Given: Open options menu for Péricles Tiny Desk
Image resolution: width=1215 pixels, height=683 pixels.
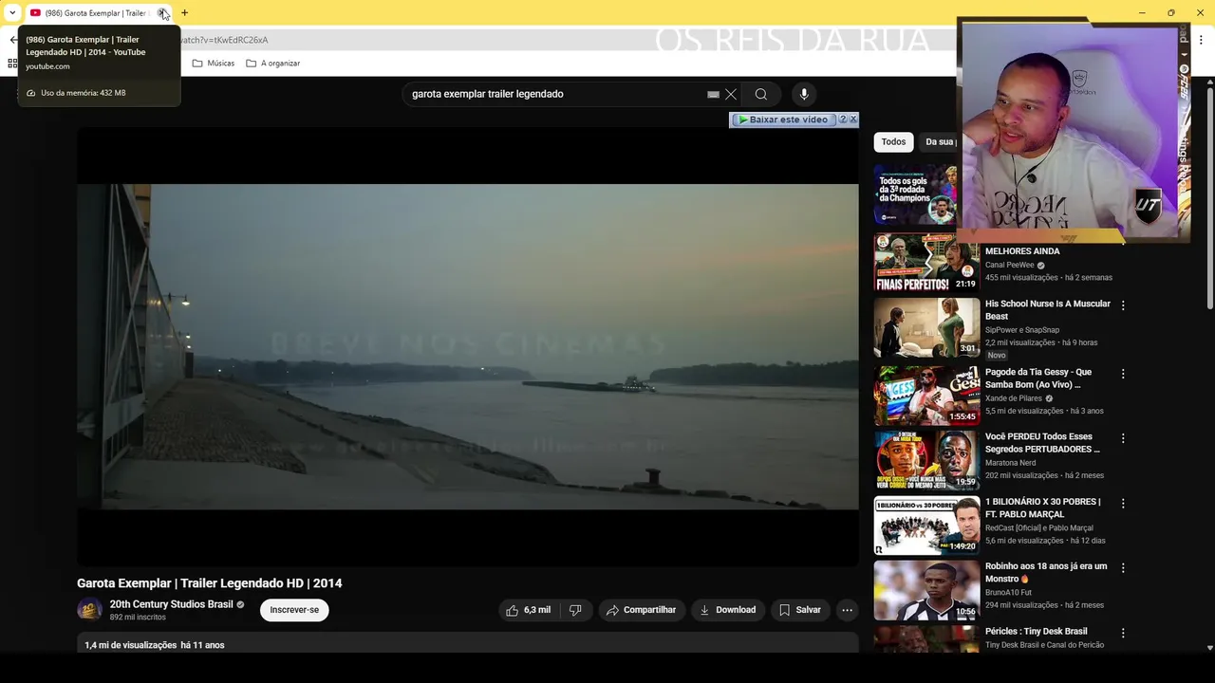Looking at the screenshot, I should (1123, 632).
